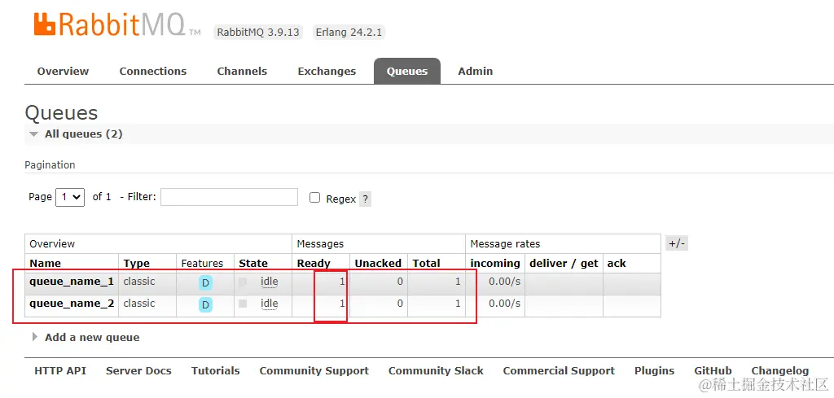The image size is (834, 398).
Task: Switch to the Connections tab
Action: (152, 71)
